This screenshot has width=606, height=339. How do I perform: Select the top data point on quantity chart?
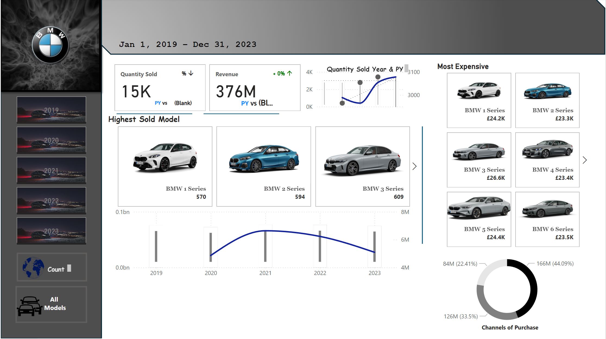(x=378, y=77)
